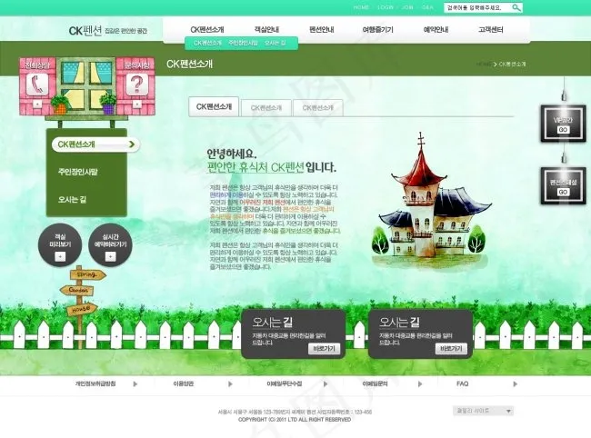Click the search magnifier icon
Screen dimensions: 591x438
coord(516,7)
